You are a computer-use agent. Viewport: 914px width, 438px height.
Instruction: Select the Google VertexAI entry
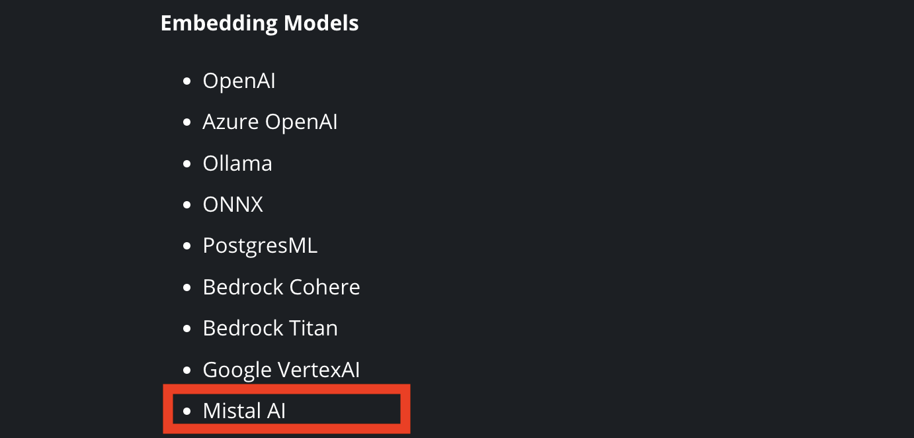281,369
